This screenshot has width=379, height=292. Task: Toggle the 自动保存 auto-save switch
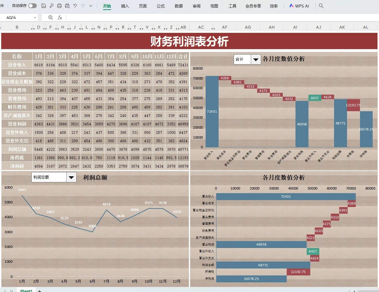(33, 6)
